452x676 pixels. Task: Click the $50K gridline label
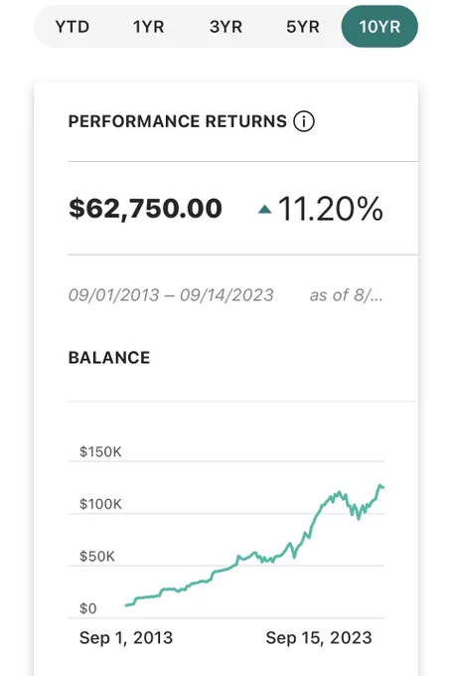[97, 556]
